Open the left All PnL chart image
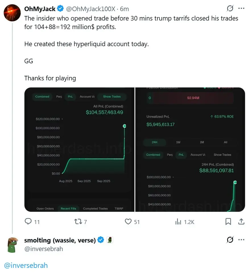Viewport: 251px width, 273px height. (79, 149)
